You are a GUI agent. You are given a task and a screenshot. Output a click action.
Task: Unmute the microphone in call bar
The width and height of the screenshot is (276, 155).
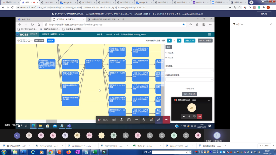(122, 120)
